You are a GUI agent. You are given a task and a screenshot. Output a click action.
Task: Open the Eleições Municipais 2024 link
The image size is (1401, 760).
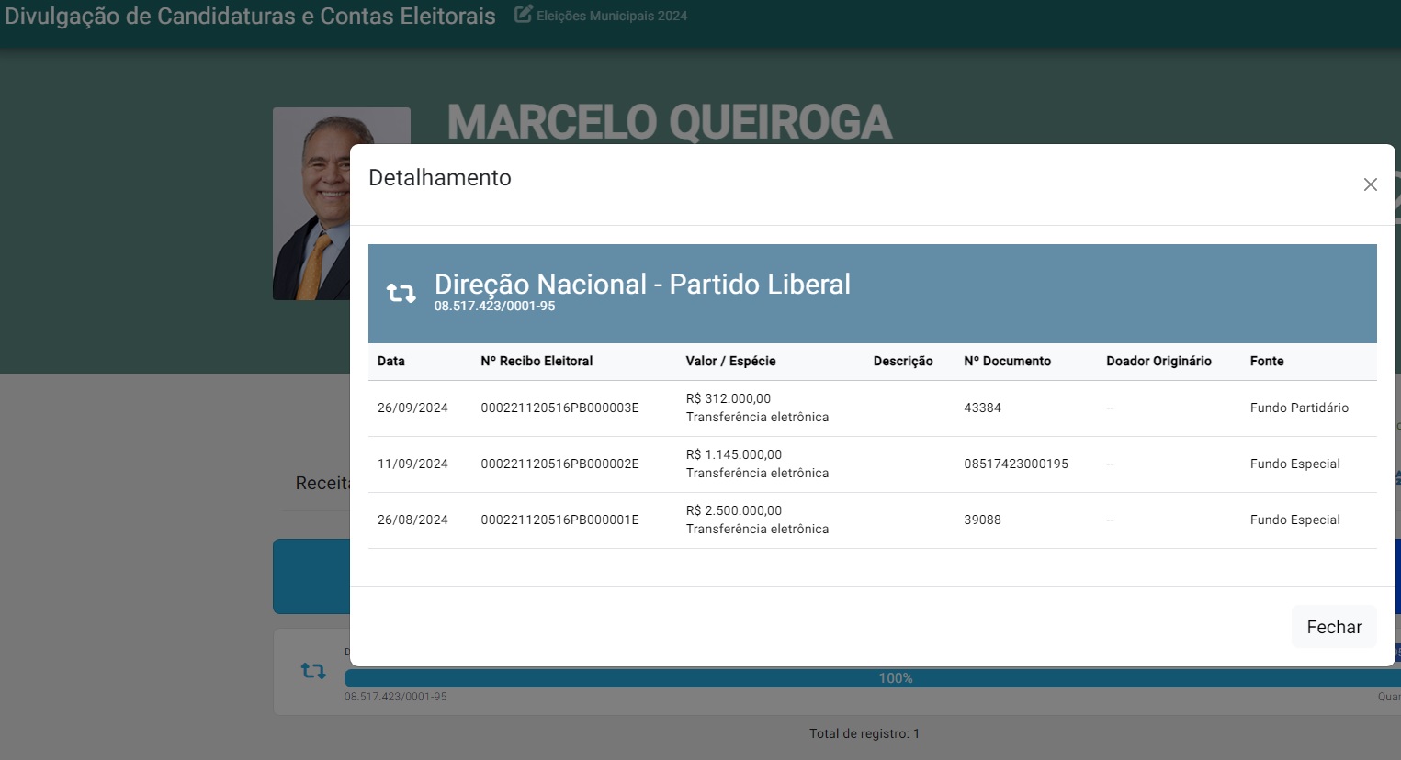[x=611, y=17]
